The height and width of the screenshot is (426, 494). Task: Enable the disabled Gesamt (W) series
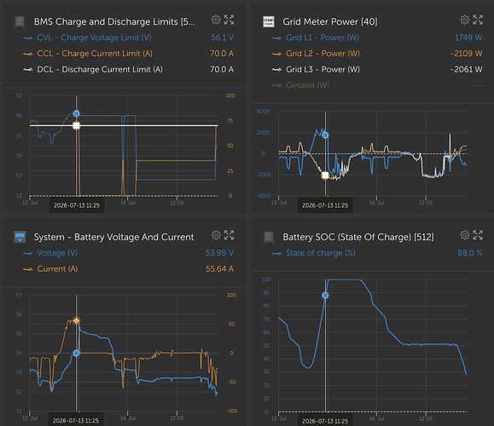coord(301,85)
